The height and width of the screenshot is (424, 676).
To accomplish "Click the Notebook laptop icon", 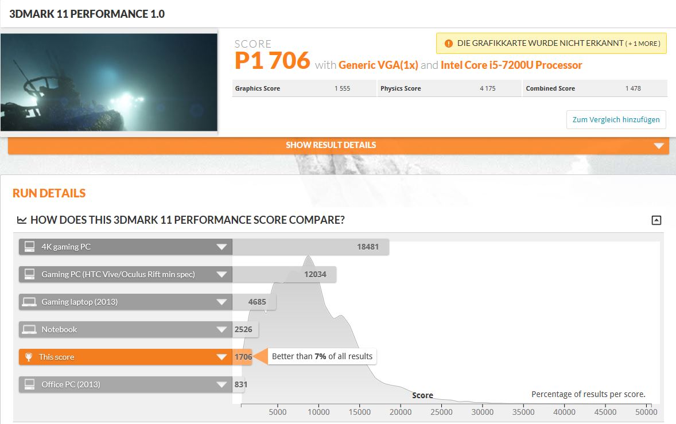I will point(29,329).
